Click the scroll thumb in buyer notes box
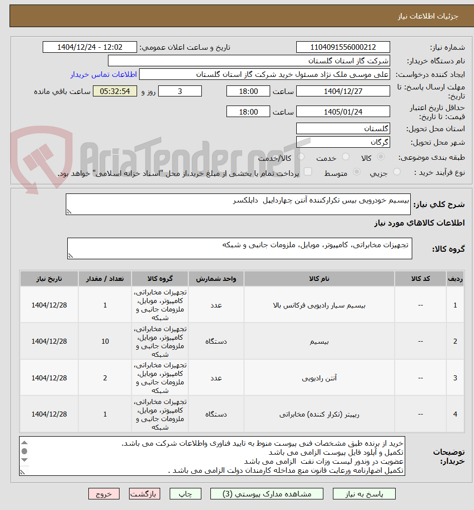This screenshot has width=474, height=510. (25, 451)
